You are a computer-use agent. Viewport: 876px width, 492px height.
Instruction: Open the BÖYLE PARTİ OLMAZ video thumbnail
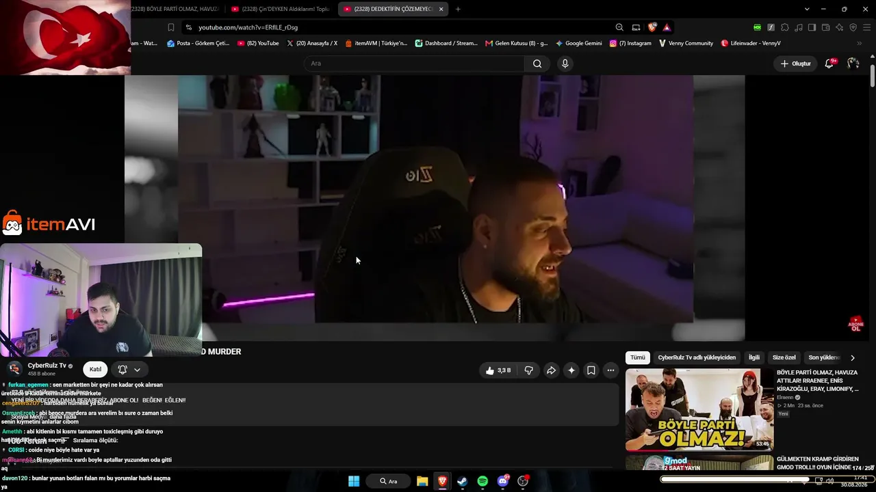pos(699,410)
